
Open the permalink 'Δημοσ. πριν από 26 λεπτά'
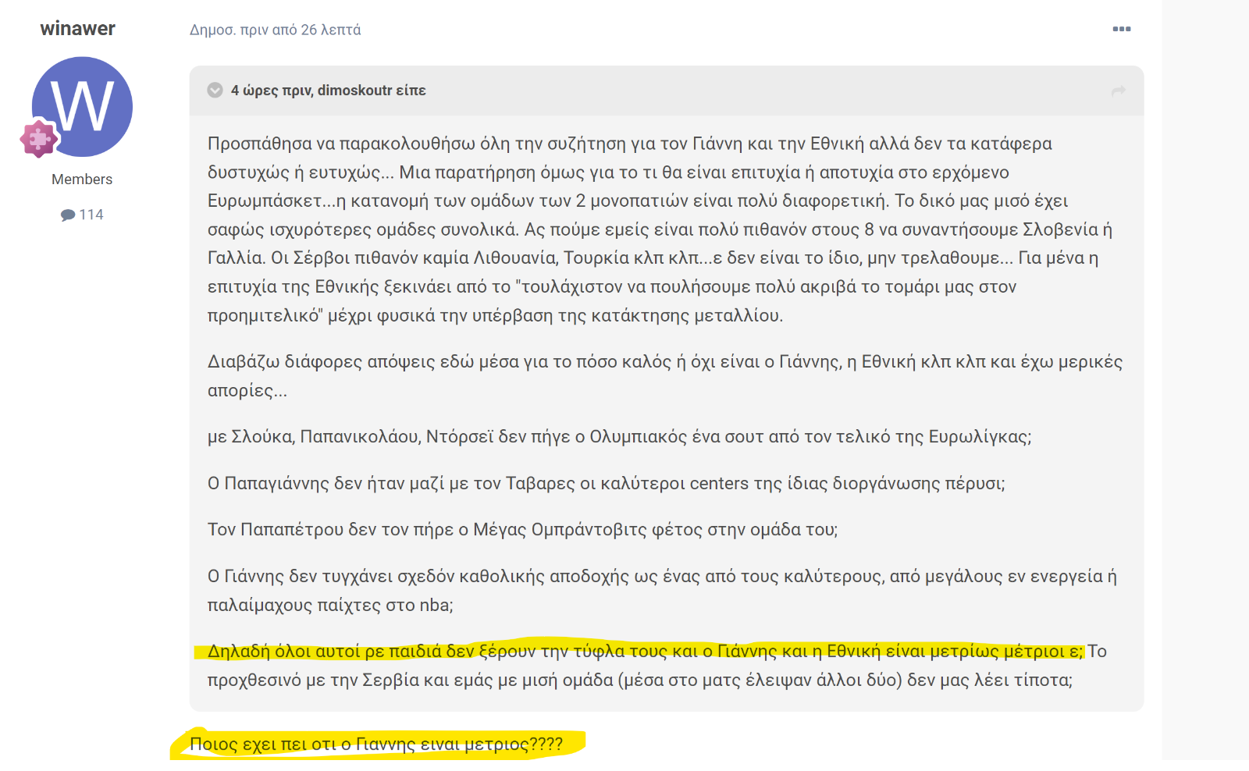pyautogui.click(x=275, y=30)
